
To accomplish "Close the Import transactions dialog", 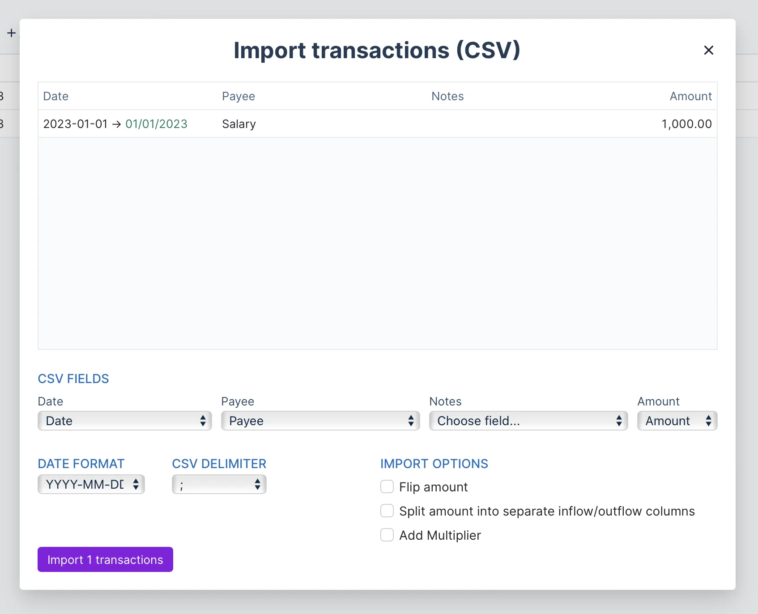I will pyautogui.click(x=708, y=50).
